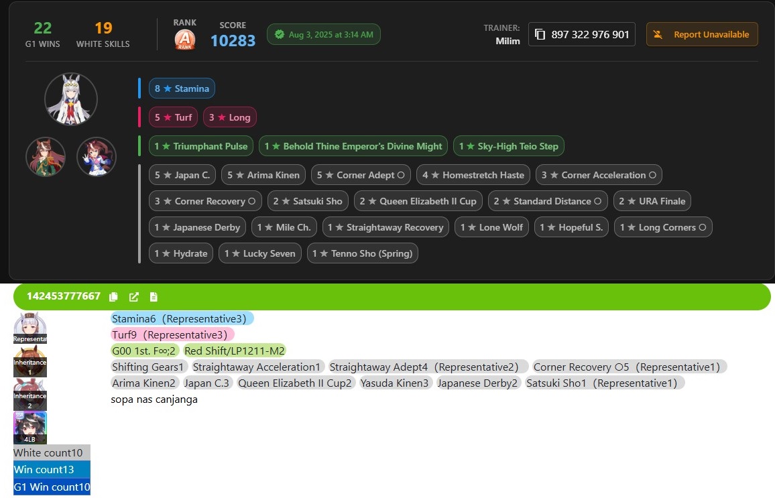Select the brown-haired parent portrait in green
The image size is (775, 498).
[46, 157]
